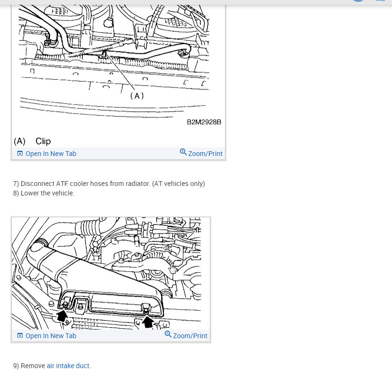Click magnifier icon under air duct diagram
This screenshot has height=380, width=392.
pyautogui.click(x=168, y=334)
